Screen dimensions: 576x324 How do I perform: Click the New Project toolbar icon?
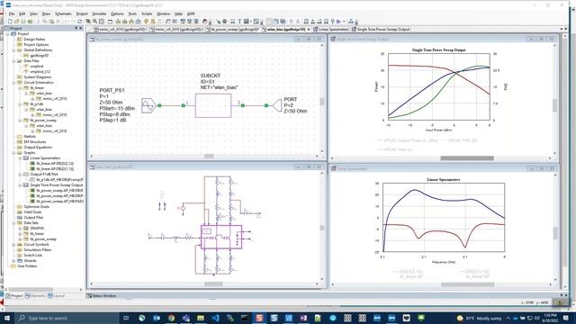pyautogui.click(x=10, y=22)
